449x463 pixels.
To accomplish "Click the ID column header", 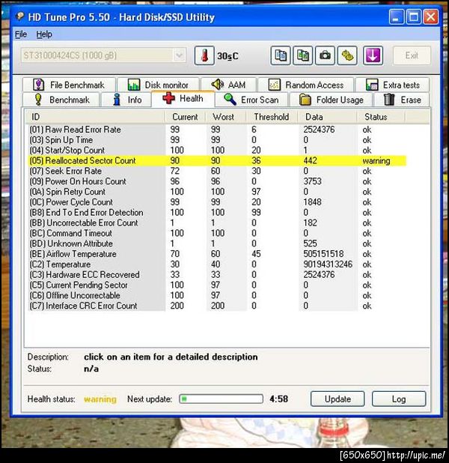I will pyautogui.click(x=94, y=117).
